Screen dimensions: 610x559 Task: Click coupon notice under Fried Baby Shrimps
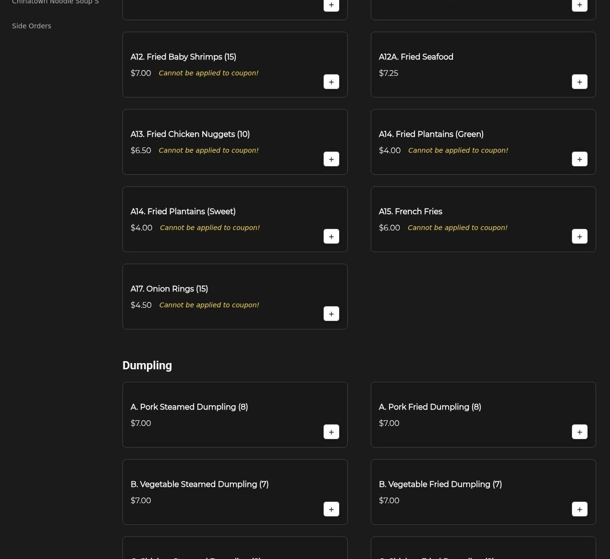click(208, 73)
